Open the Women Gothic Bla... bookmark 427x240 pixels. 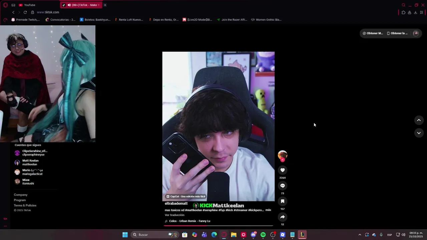[266, 20]
